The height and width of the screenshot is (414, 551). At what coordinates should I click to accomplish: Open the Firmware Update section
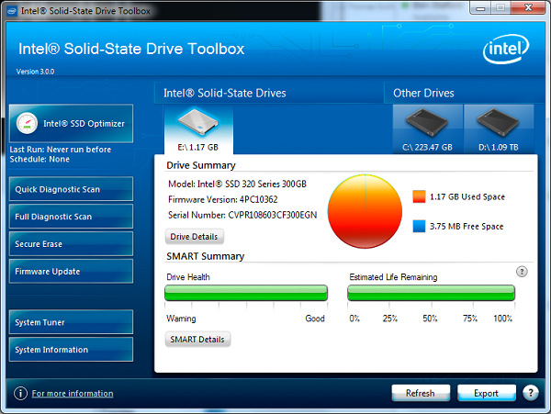click(x=71, y=271)
